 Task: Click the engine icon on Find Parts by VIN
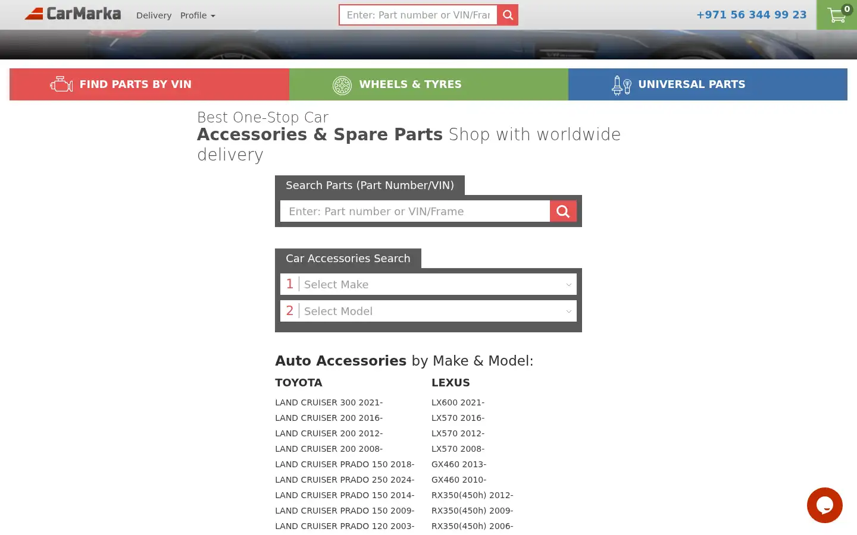point(61,84)
